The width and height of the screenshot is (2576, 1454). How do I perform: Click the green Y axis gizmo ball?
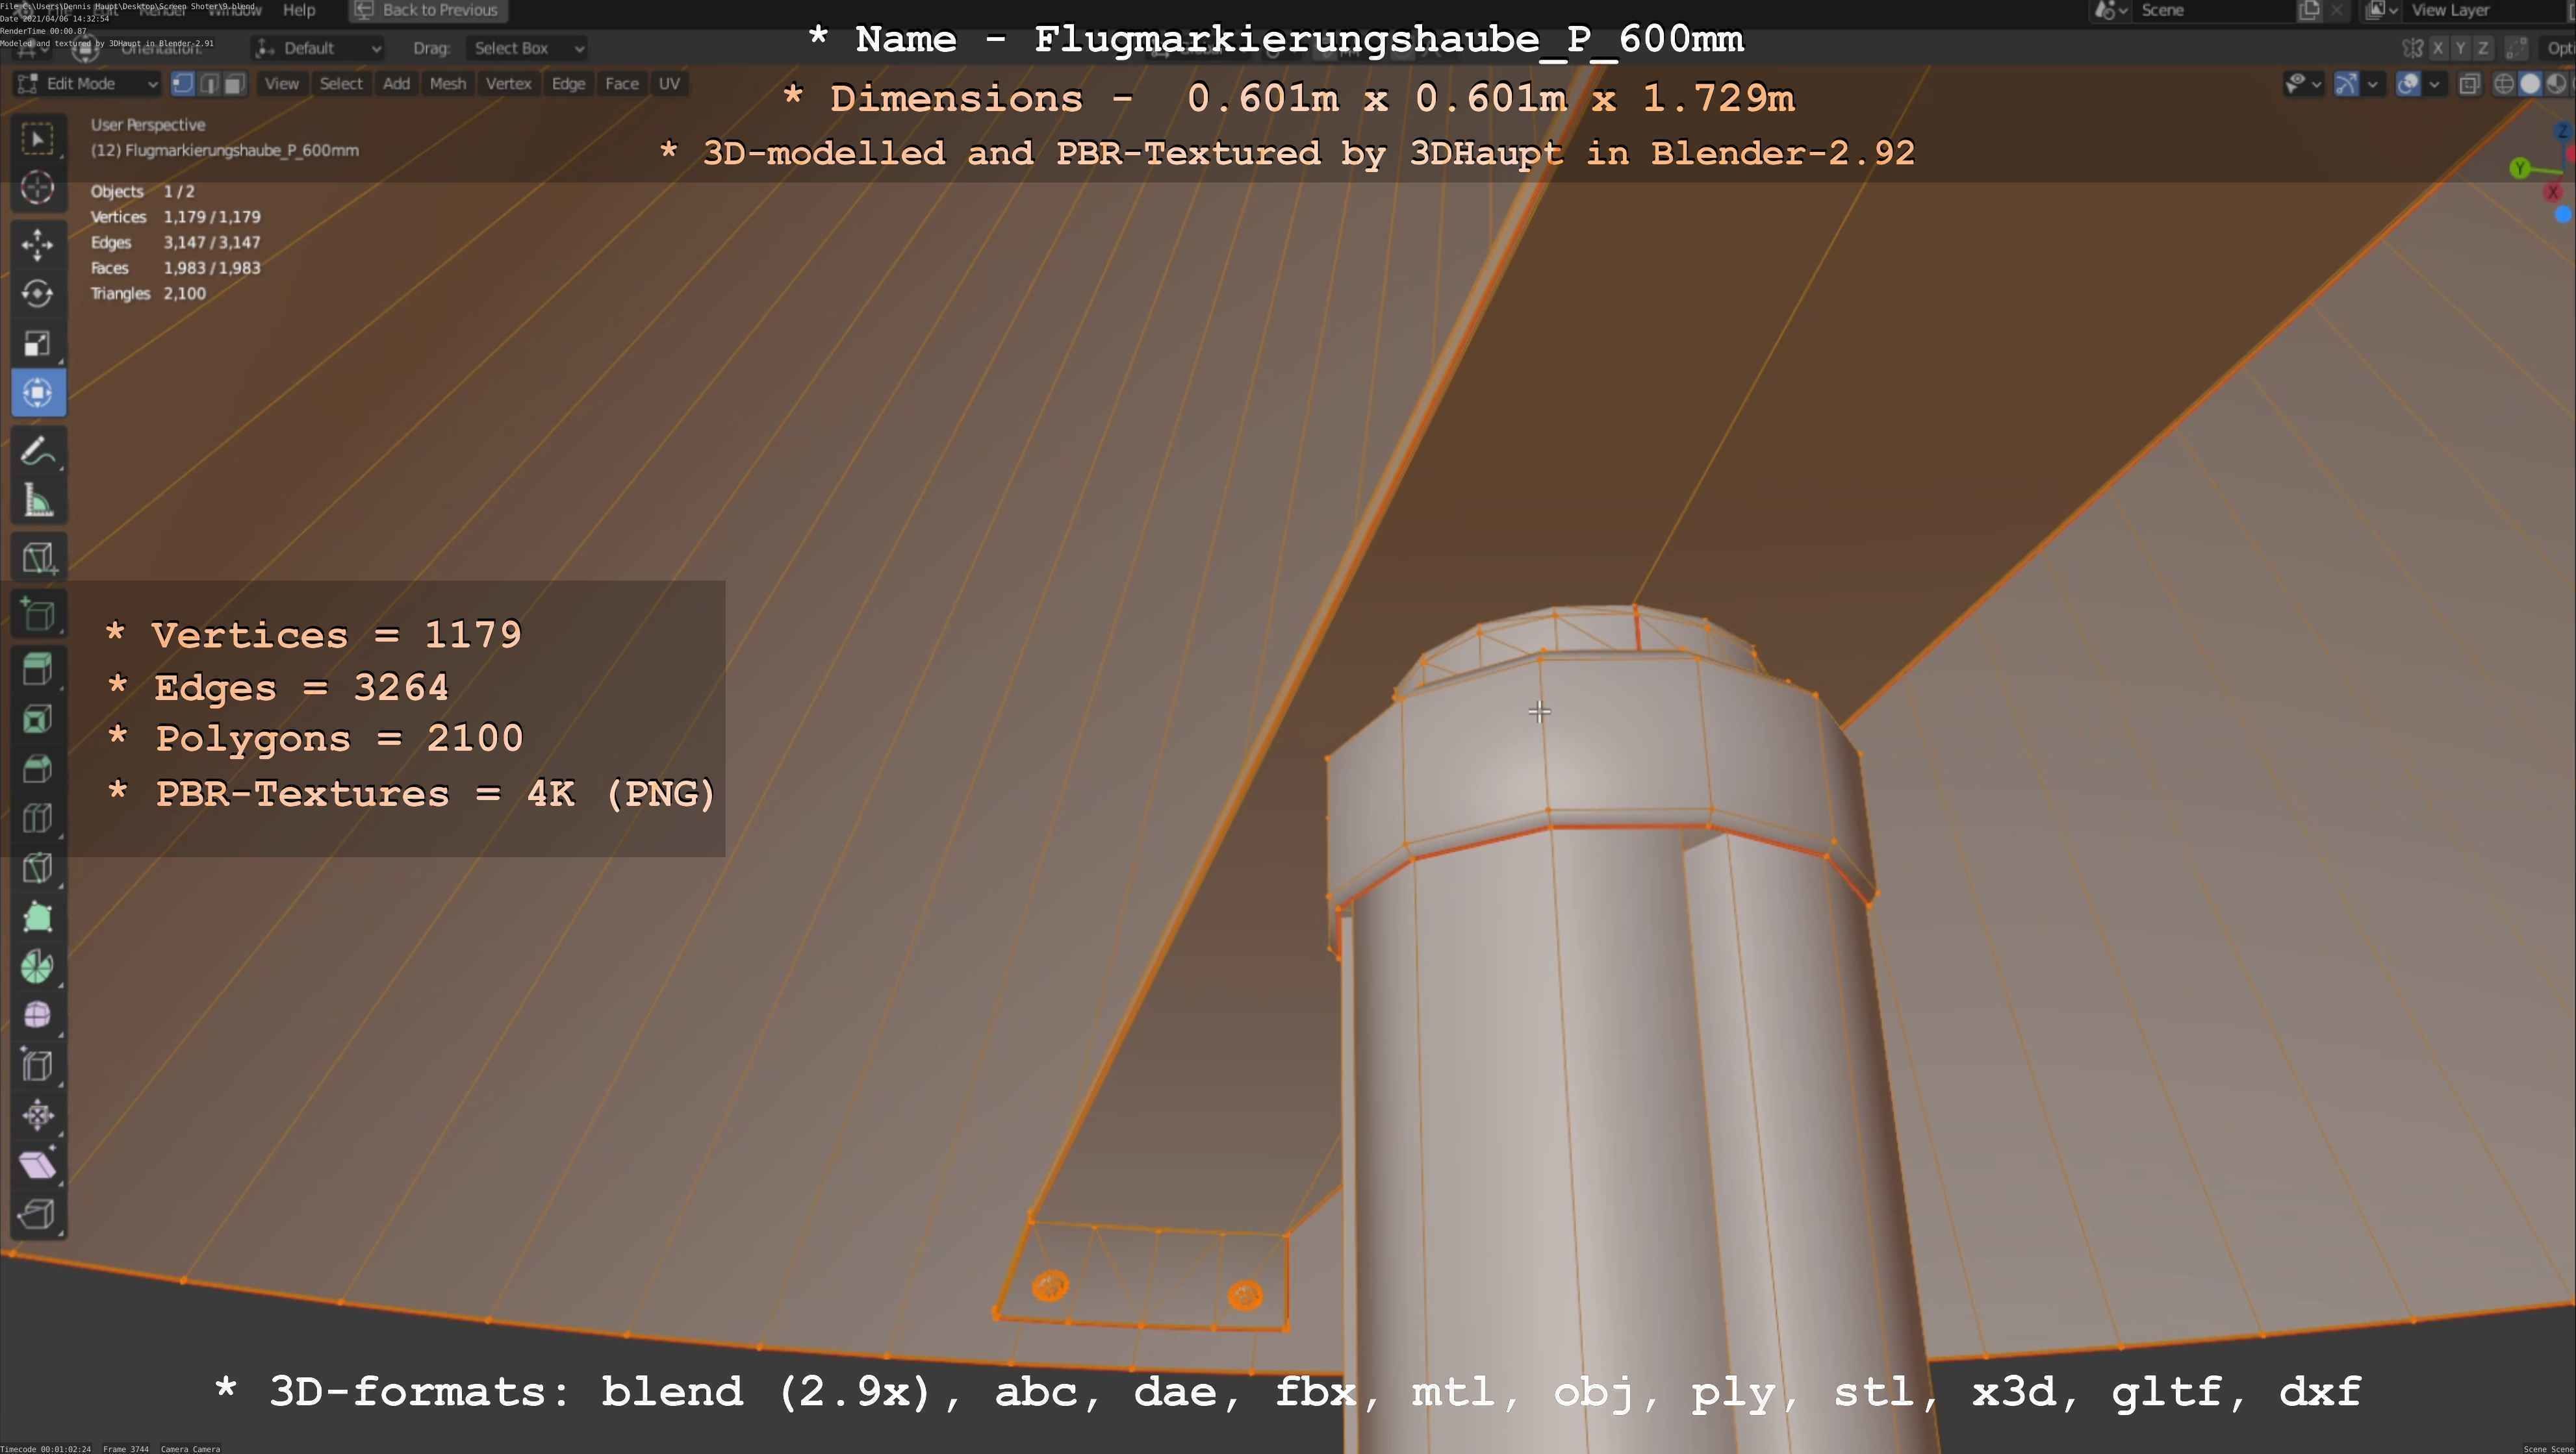2520,168
